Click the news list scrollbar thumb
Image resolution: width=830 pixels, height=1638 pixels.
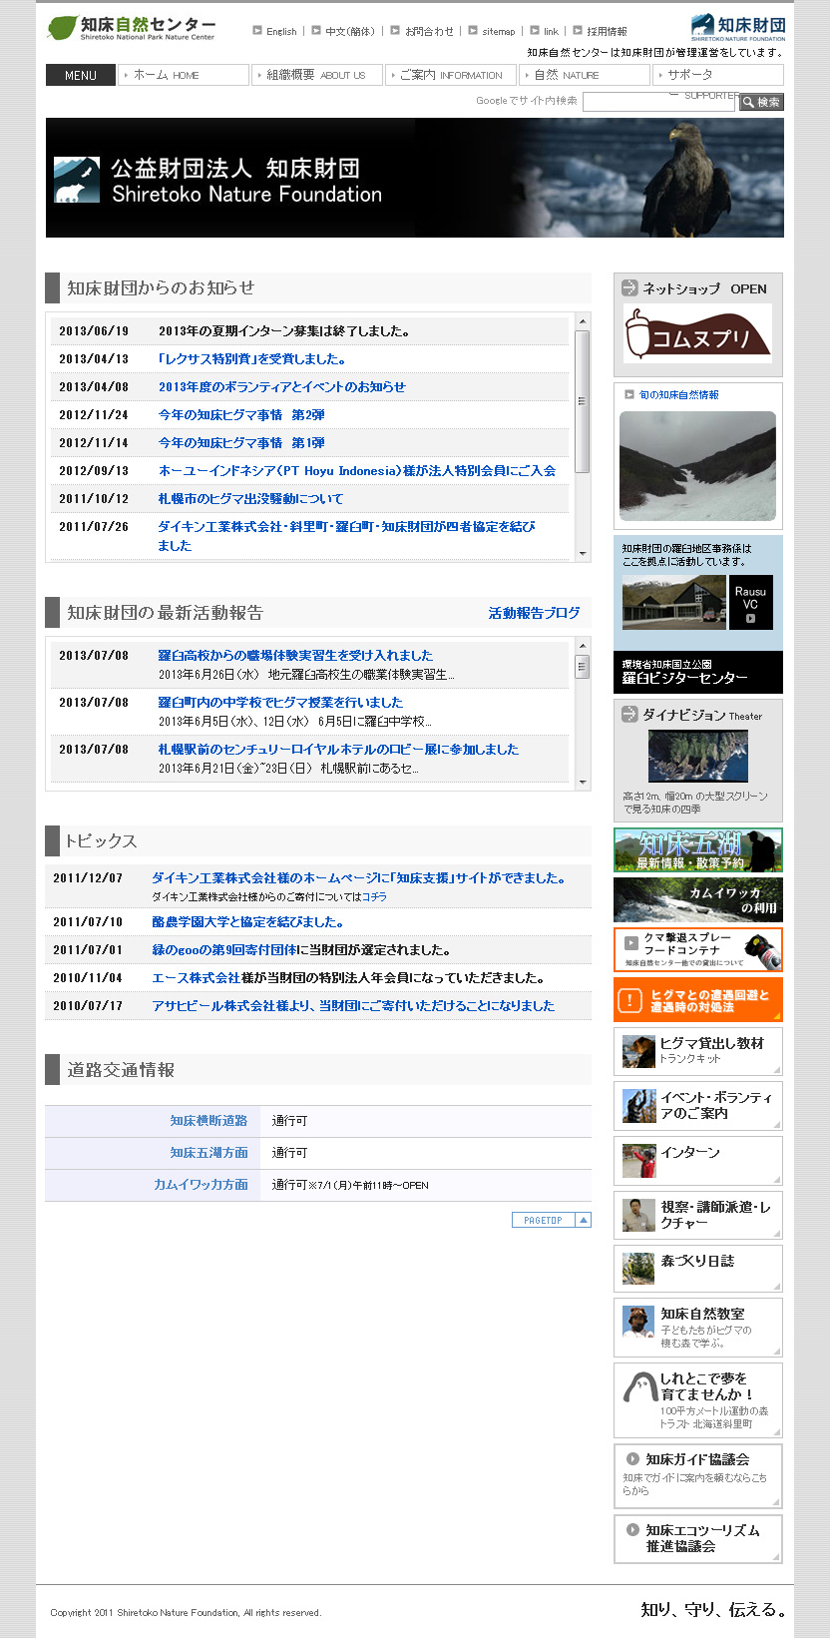[583, 401]
